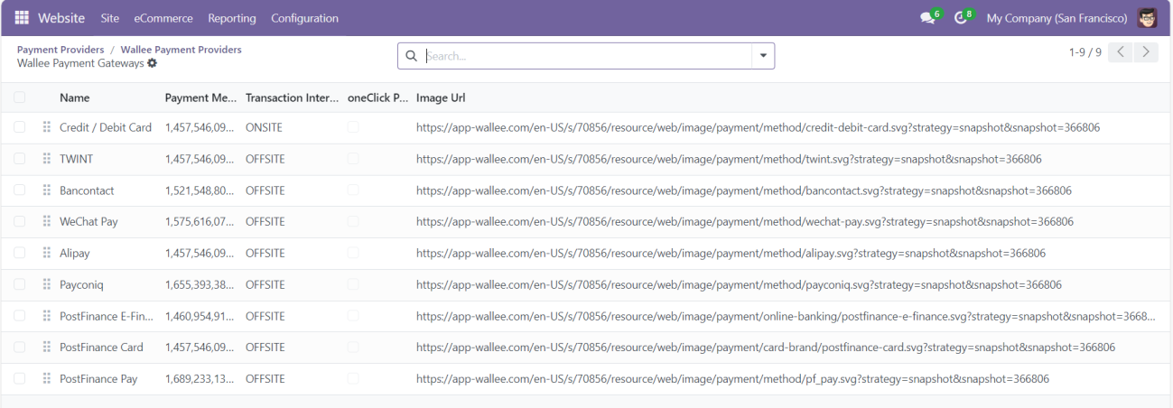Click the magnifier search icon
Viewport: 1173px width, 408px height.
click(412, 56)
